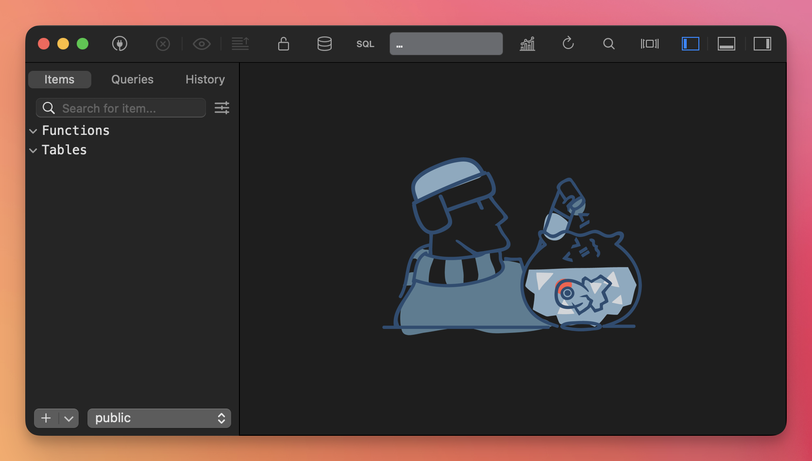This screenshot has width=812, height=461.
Task: Click the plus button to add item
Action: (x=46, y=418)
